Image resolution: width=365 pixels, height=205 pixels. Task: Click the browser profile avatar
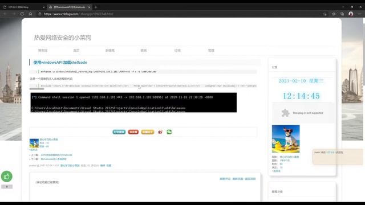click(351, 14)
